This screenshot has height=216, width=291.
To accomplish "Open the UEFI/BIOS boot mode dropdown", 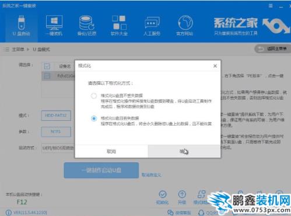I will (58, 148).
